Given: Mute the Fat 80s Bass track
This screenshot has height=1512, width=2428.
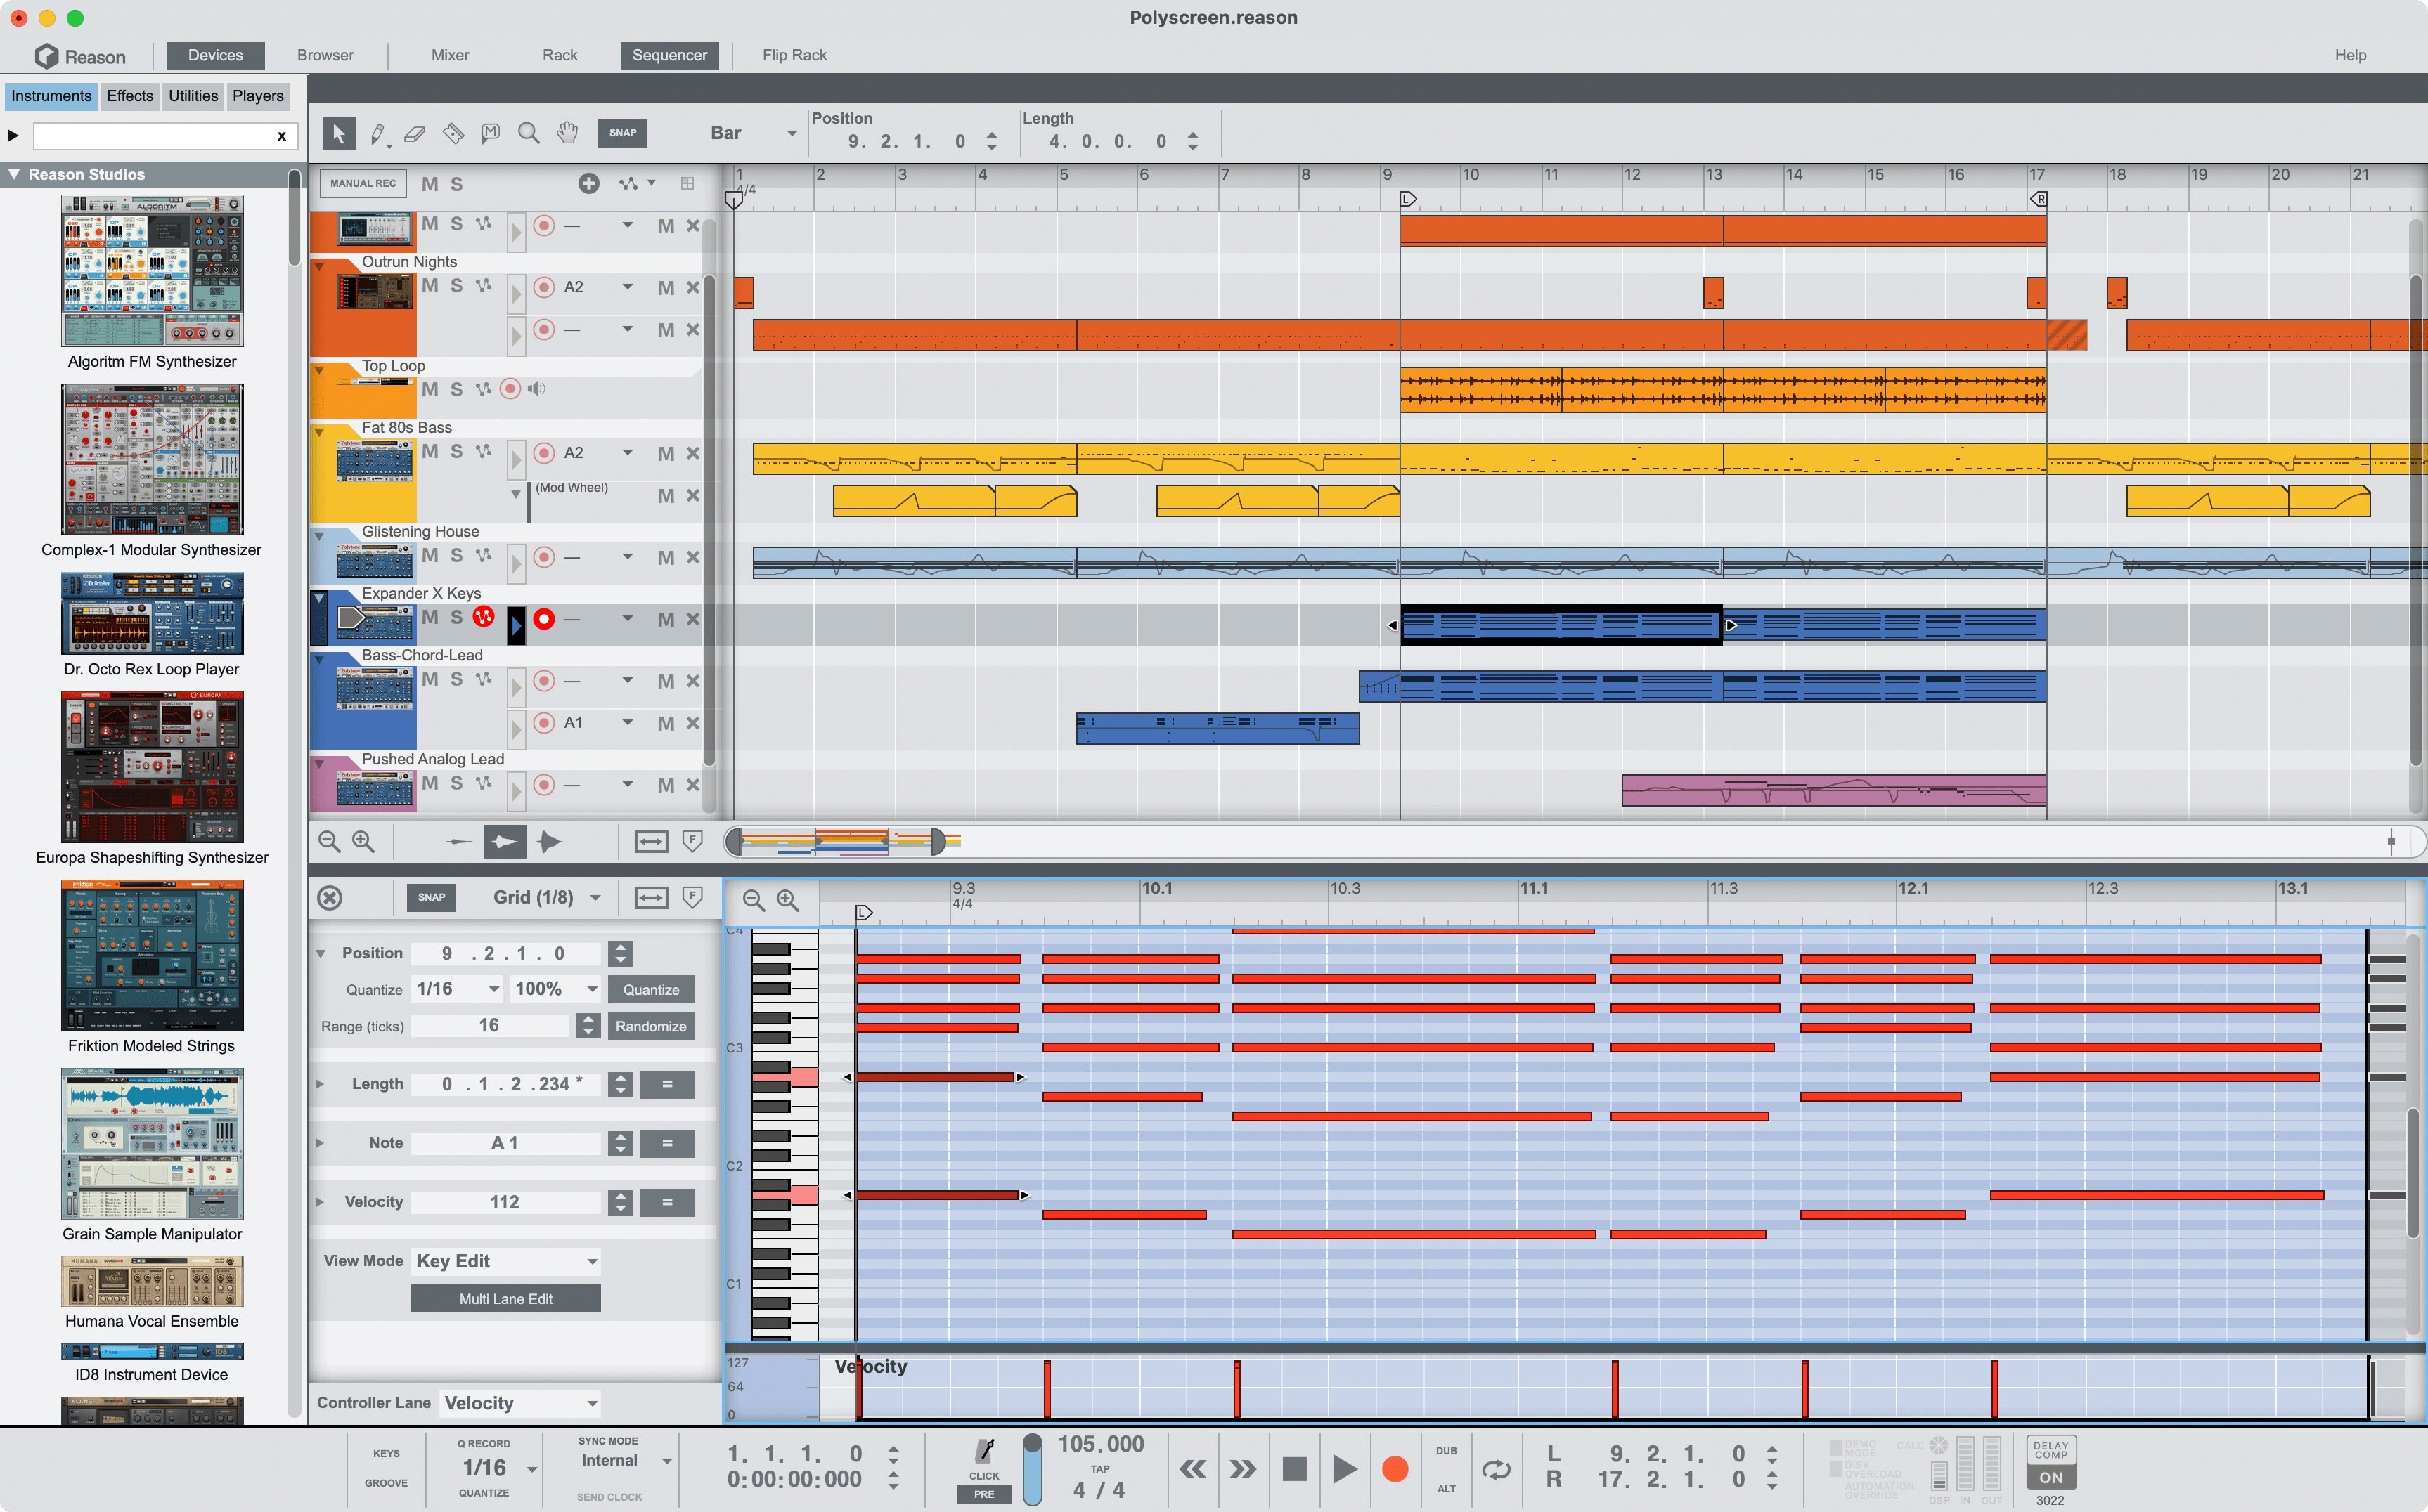Looking at the screenshot, I should coord(431,452).
